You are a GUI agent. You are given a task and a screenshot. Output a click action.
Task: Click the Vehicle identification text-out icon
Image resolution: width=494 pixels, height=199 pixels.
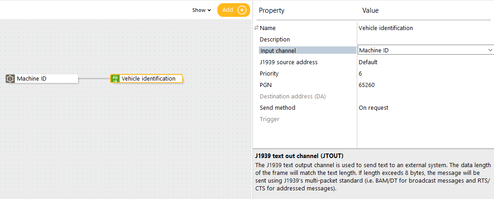coord(115,79)
